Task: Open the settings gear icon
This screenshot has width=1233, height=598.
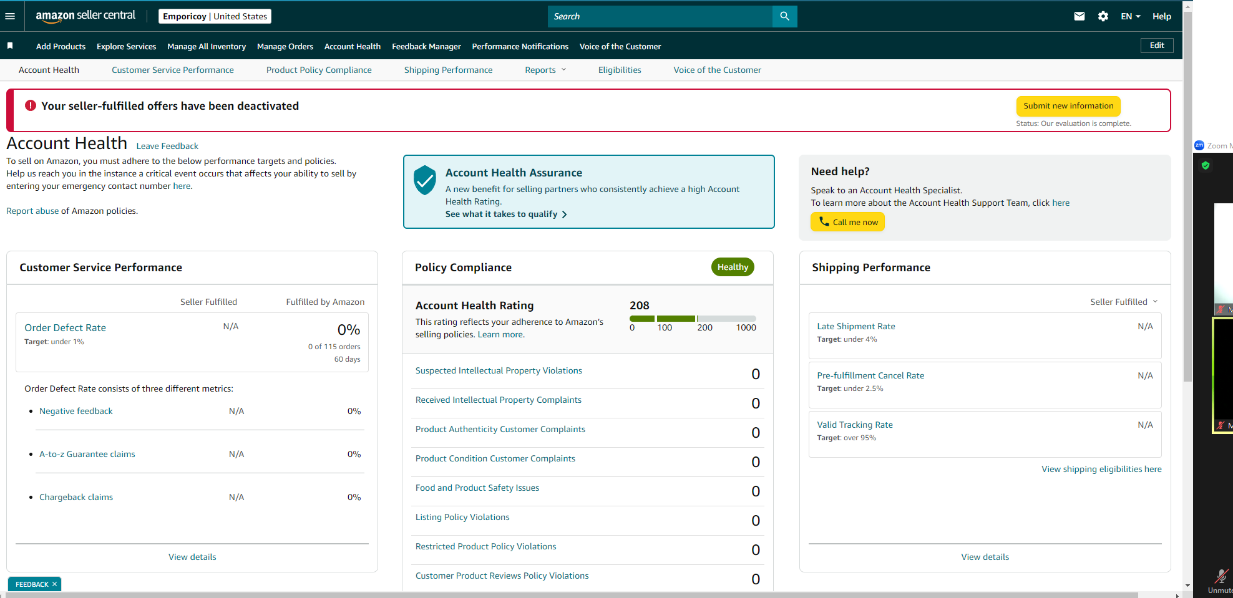Action: [x=1103, y=16]
